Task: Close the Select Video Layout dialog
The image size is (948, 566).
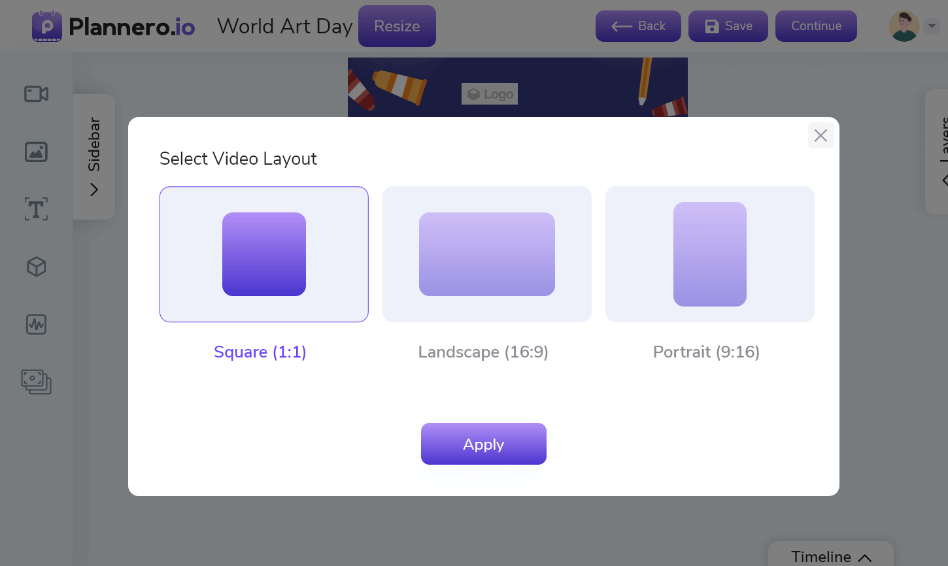Action: click(x=821, y=135)
